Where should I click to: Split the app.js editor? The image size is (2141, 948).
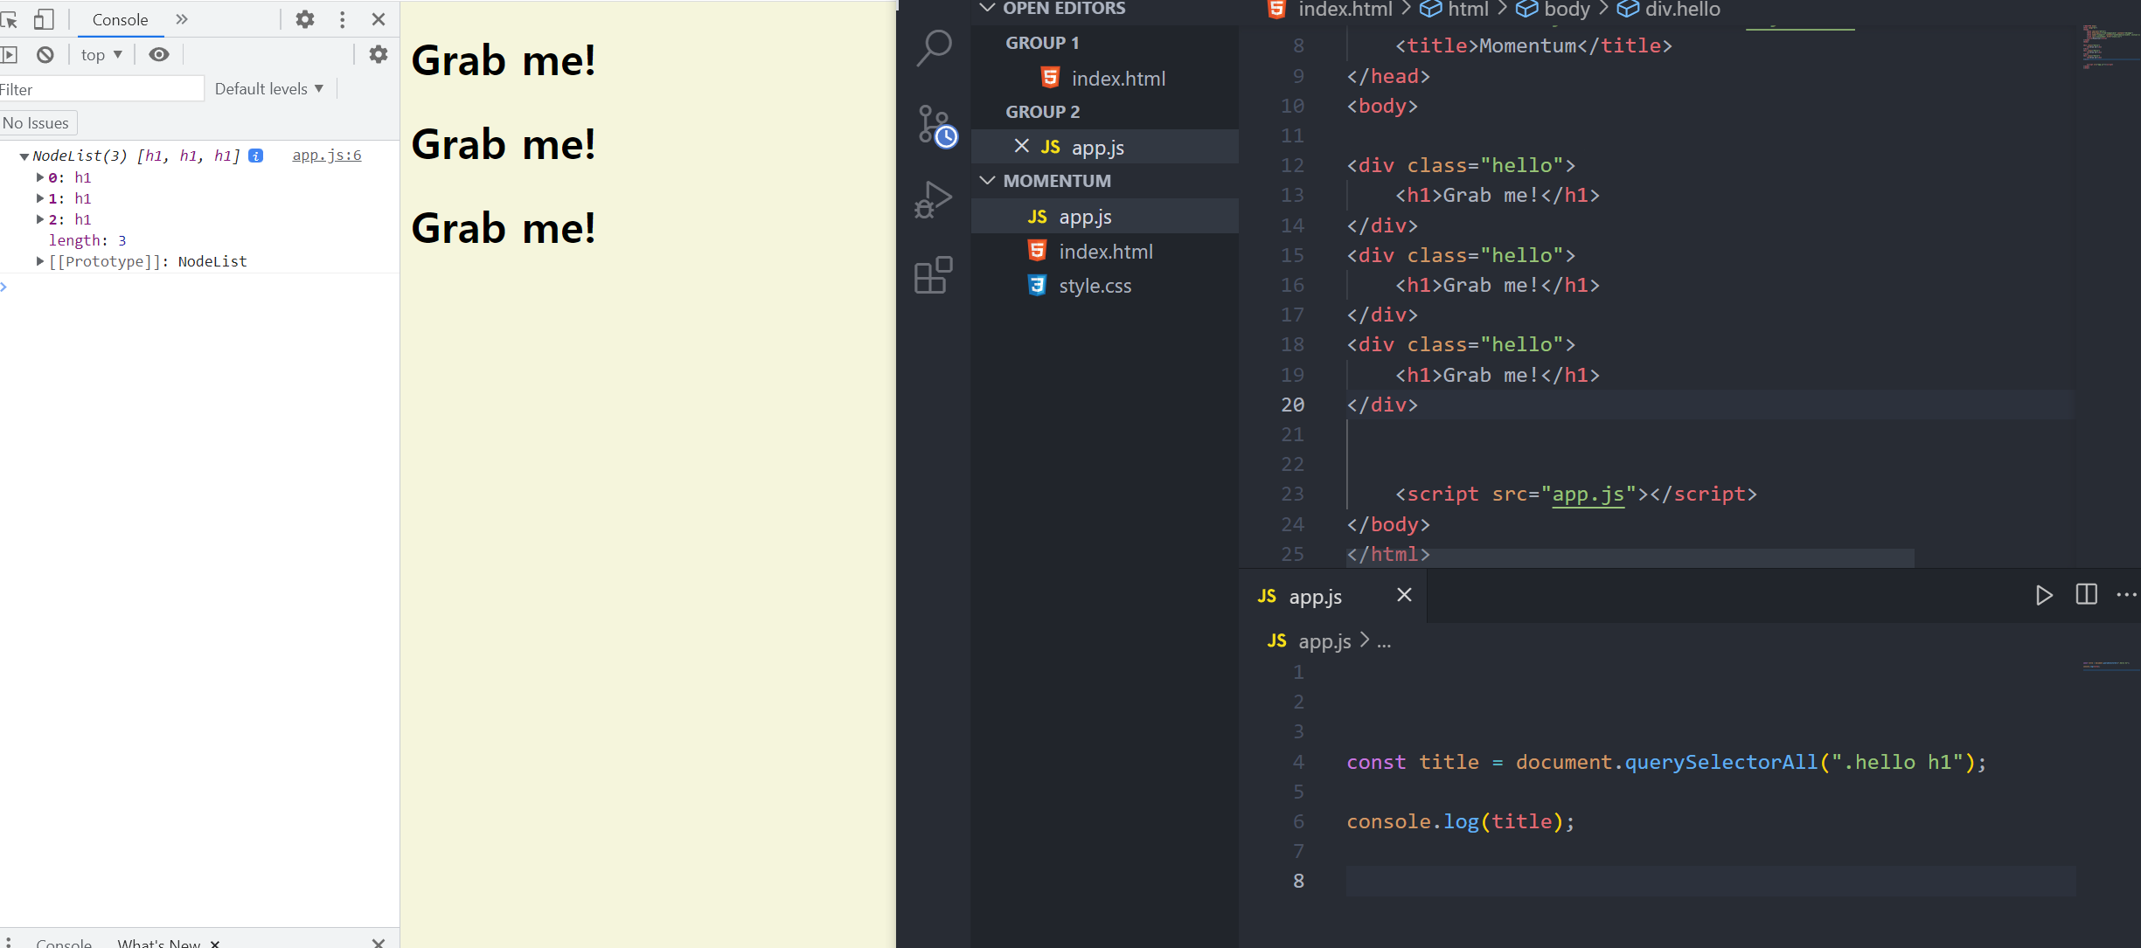[x=2086, y=595]
